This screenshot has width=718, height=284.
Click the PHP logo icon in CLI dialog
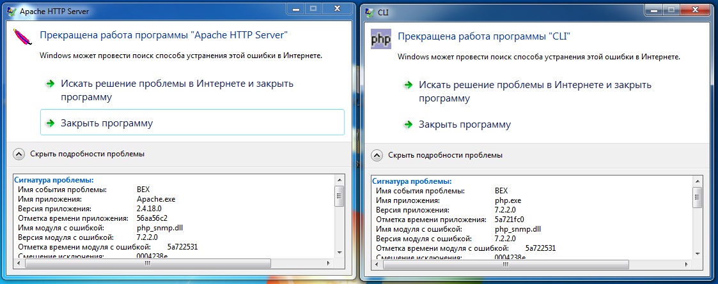point(380,40)
